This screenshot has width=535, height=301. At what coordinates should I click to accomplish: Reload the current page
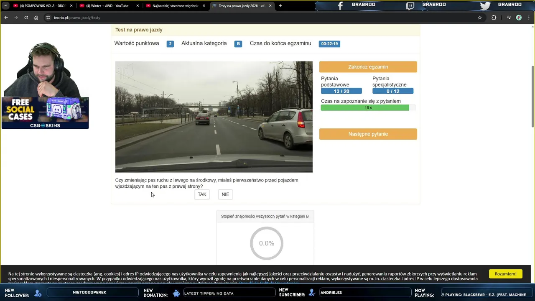coord(26,18)
